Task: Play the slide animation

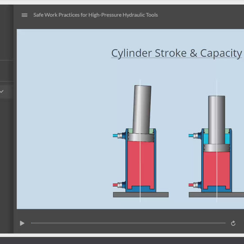Action: pos(22,223)
